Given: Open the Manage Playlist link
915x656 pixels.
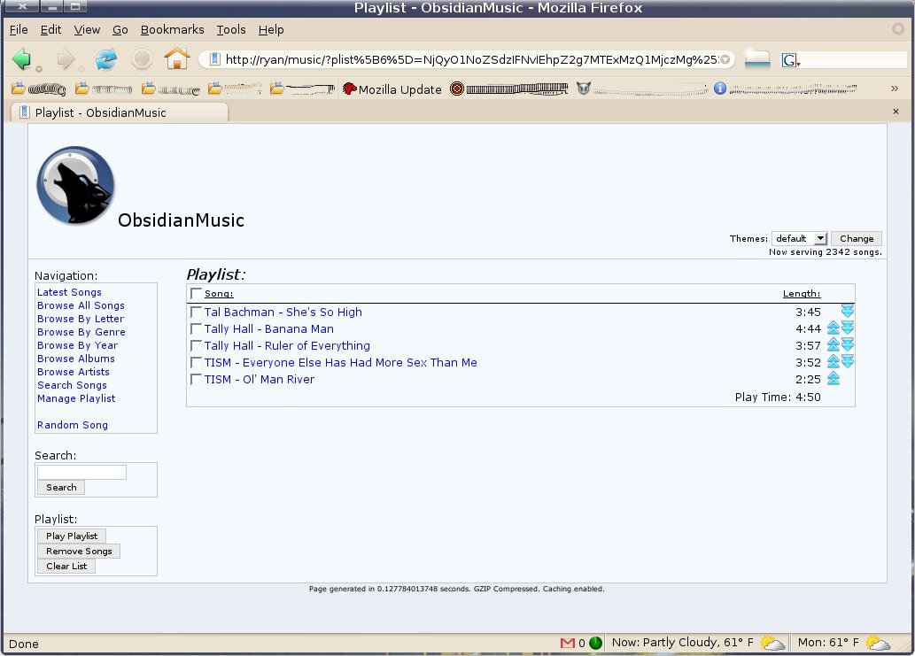Looking at the screenshot, I should 76,398.
